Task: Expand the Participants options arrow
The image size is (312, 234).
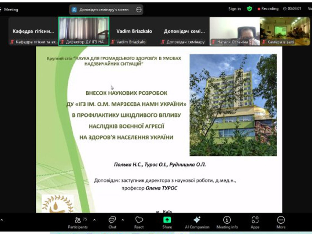Action: pos(94,220)
